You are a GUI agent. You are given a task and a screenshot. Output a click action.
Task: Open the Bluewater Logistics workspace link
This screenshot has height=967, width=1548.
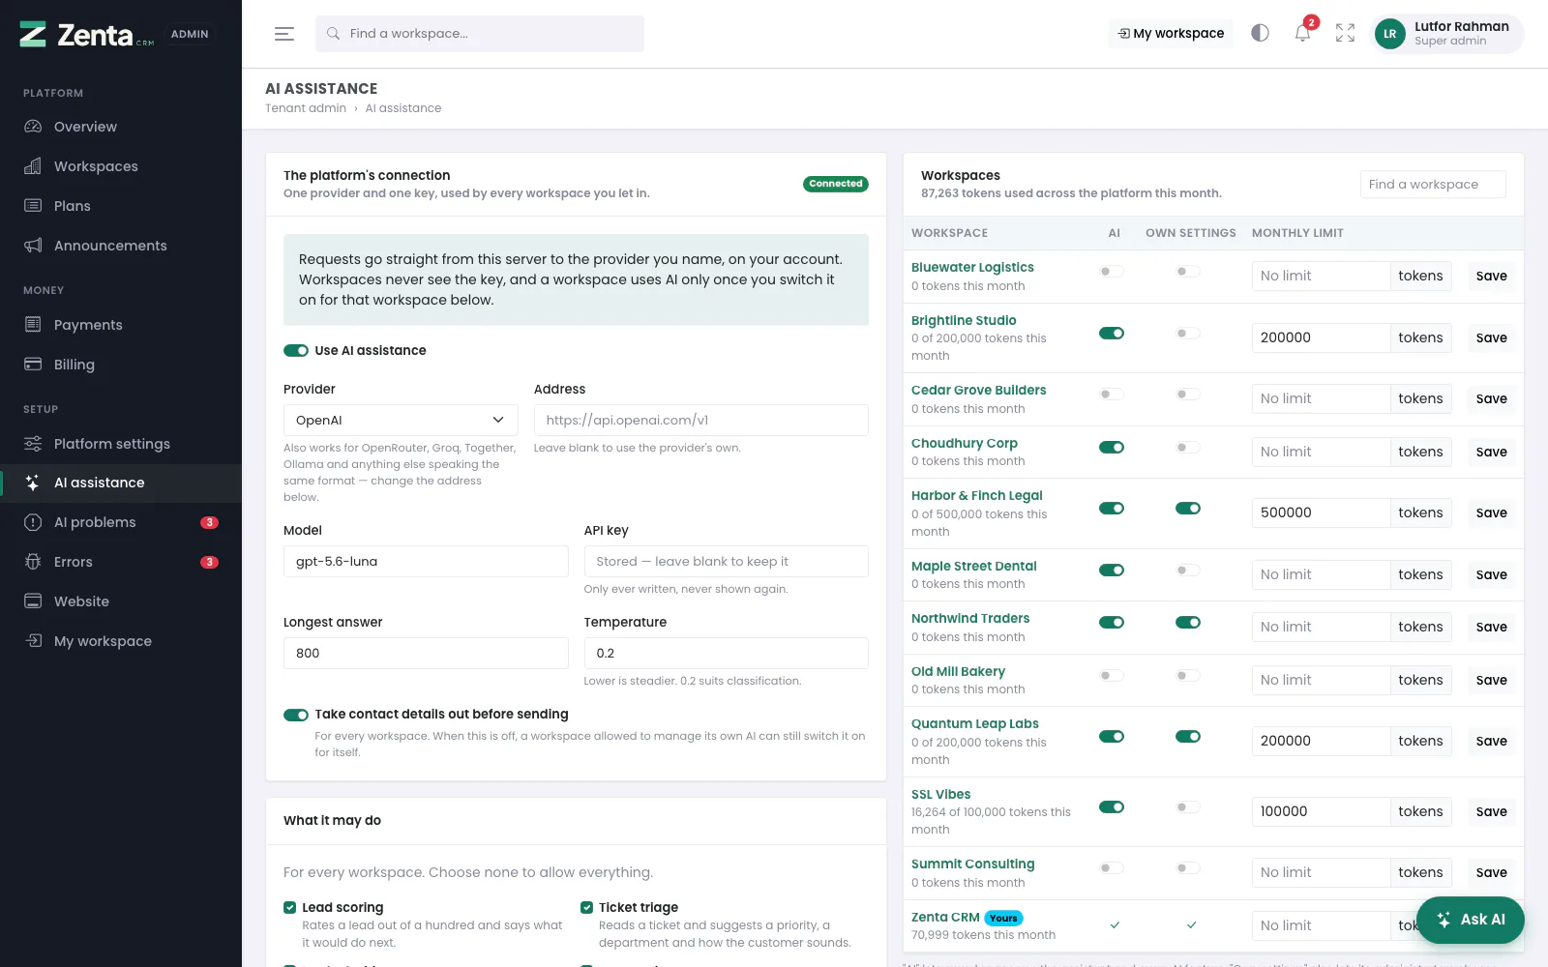972,268
